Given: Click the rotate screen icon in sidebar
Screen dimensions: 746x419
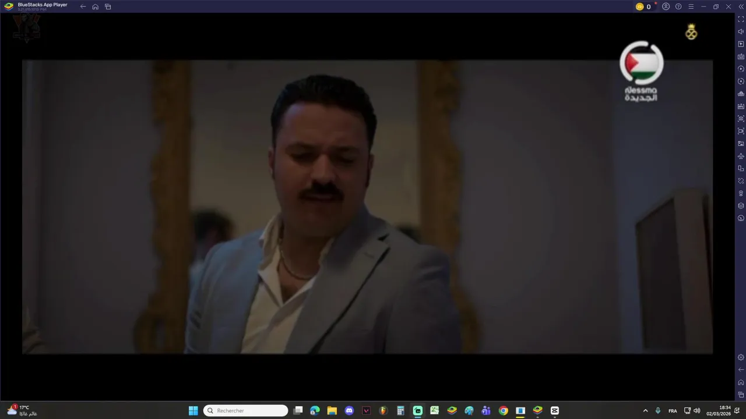Looking at the screenshot, I should pos(741,169).
